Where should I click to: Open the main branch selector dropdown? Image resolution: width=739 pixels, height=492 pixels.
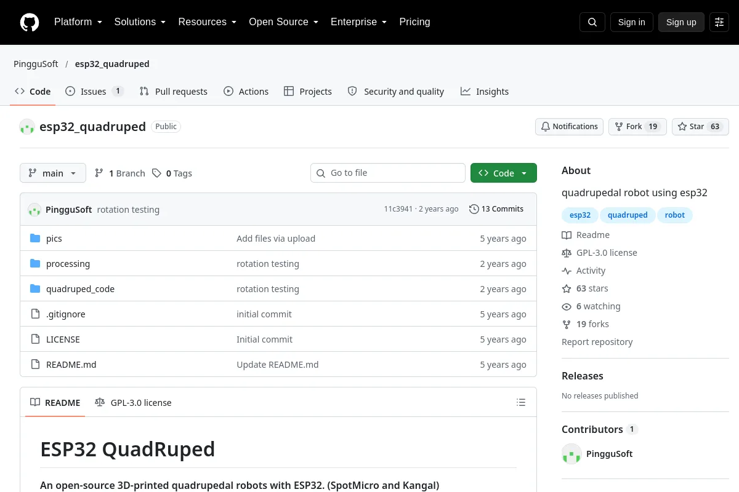(x=53, y=173)
